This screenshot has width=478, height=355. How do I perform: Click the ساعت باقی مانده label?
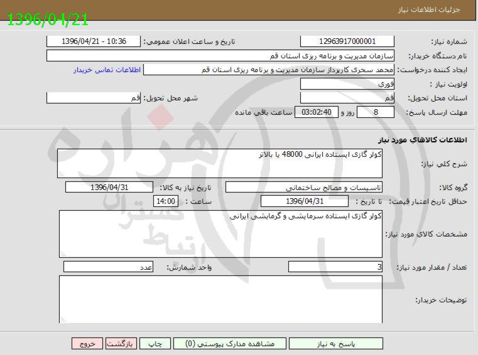tap(263, 112)
